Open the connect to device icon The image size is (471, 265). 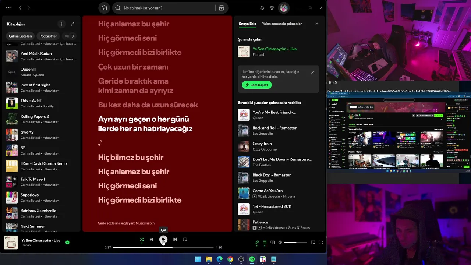coord(273,243)
